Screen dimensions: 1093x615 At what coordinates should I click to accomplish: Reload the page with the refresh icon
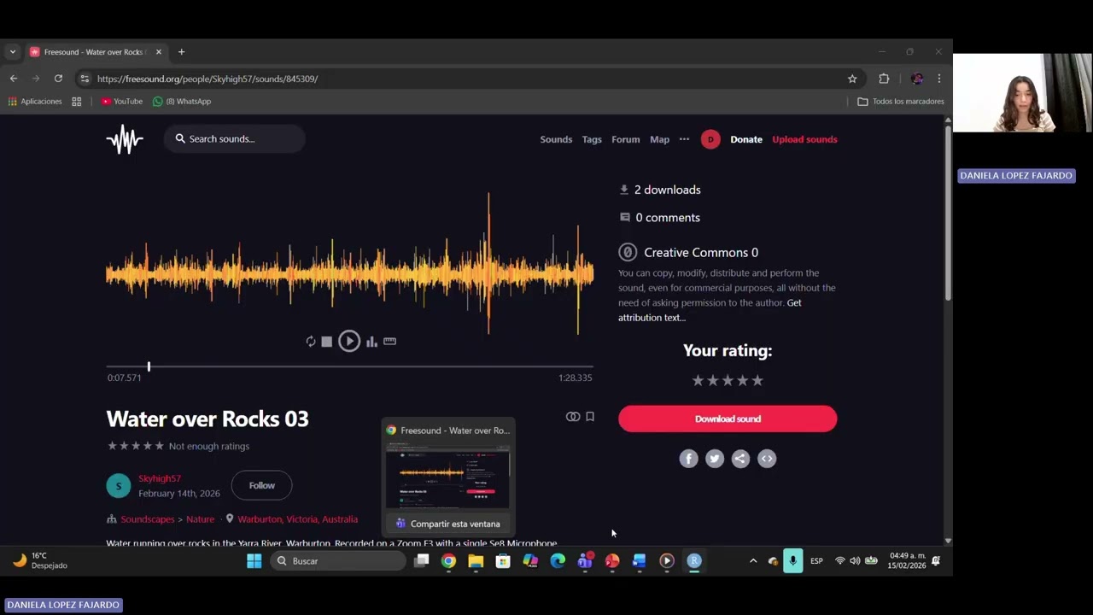tap(58, 79)
